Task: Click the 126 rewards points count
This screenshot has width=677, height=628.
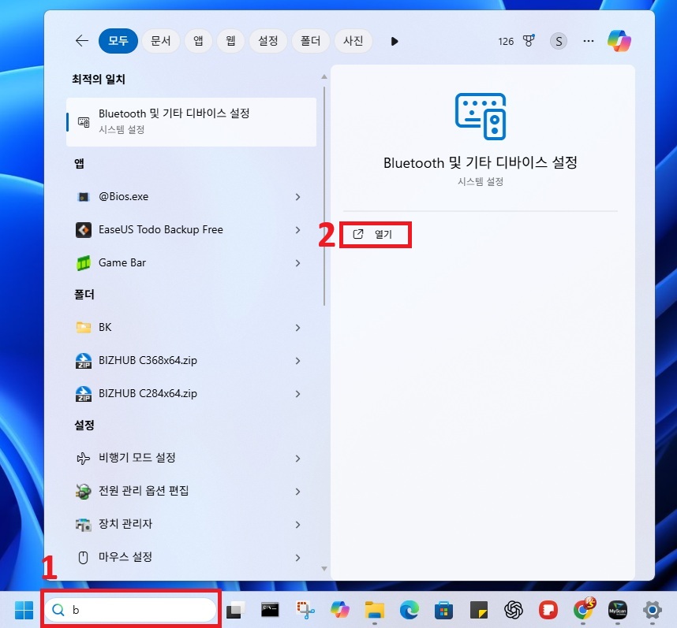Action: [506, 42]
